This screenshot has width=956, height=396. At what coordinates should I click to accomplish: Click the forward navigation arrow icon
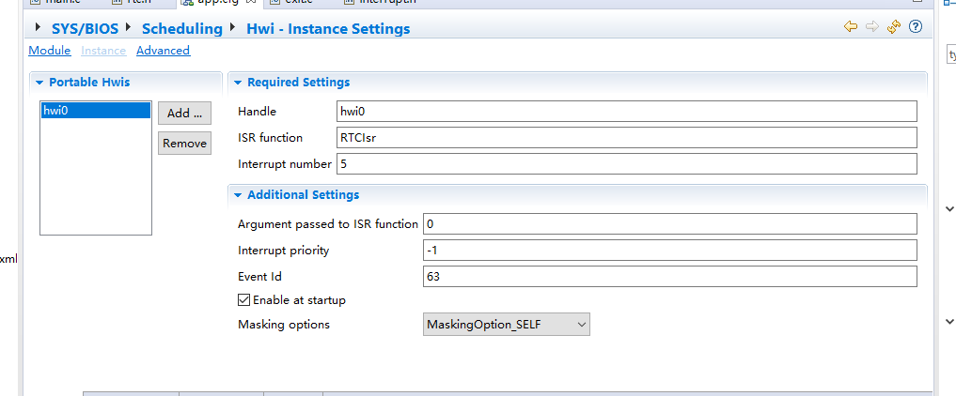872,27
